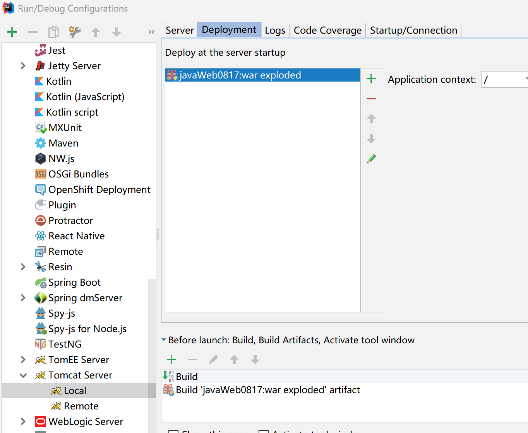Viewport: 528px width, 433px height.
Task: Expand the Jetty Server node
Action: coord(23,66)
